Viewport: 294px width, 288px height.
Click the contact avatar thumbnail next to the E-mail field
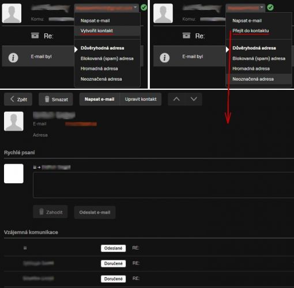(x=14, y=121)
